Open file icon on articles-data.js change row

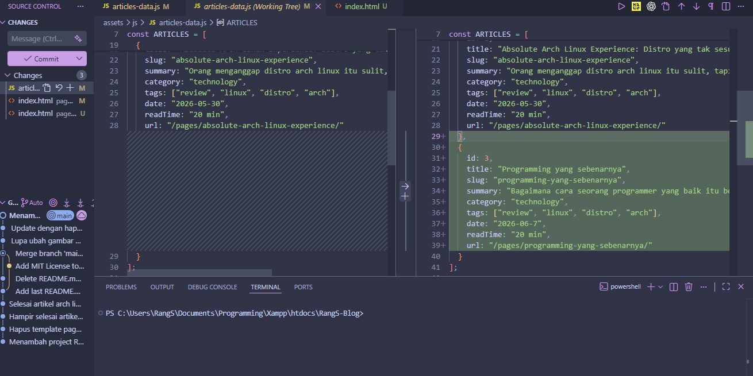(47, 88)
